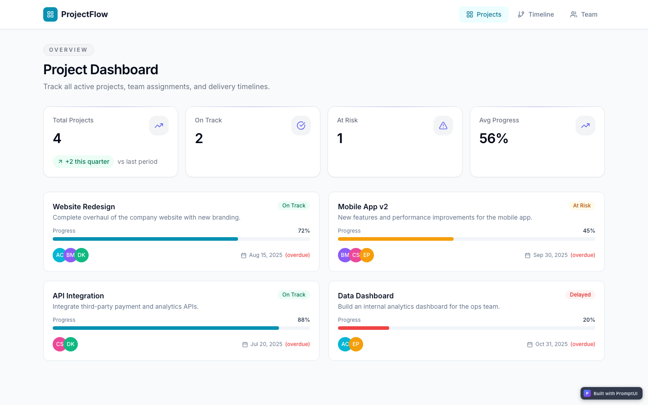Click the up-right arrow in quarter badge

(60, 162)
